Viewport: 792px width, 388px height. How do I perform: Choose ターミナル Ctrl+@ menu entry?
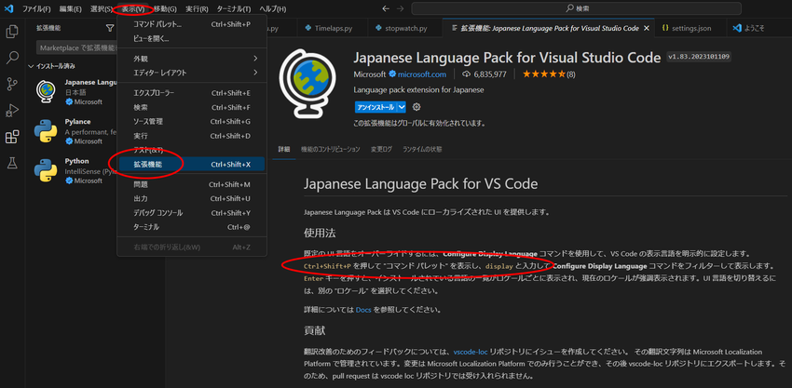click(x=192, y=227)
